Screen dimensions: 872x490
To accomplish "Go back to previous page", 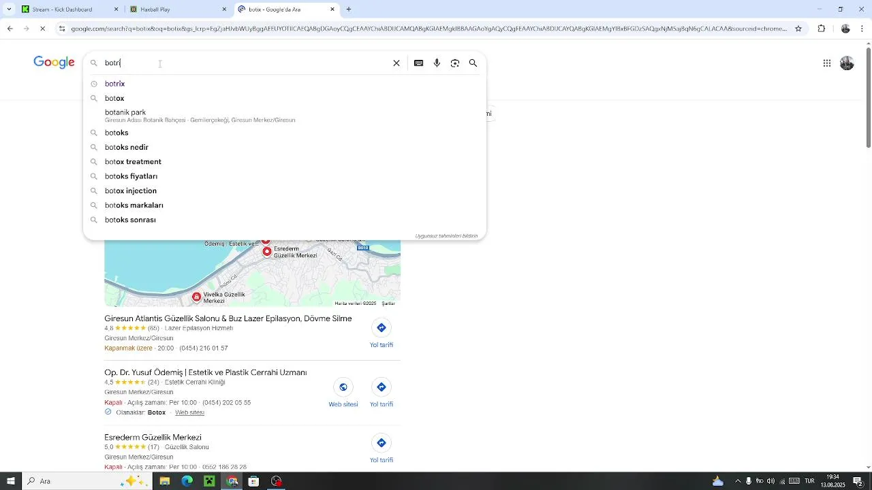I will [10, 29].
